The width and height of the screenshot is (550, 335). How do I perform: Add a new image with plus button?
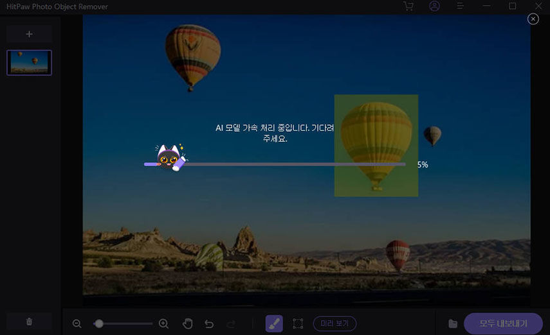pyautogui.click(x=29, y=33)
